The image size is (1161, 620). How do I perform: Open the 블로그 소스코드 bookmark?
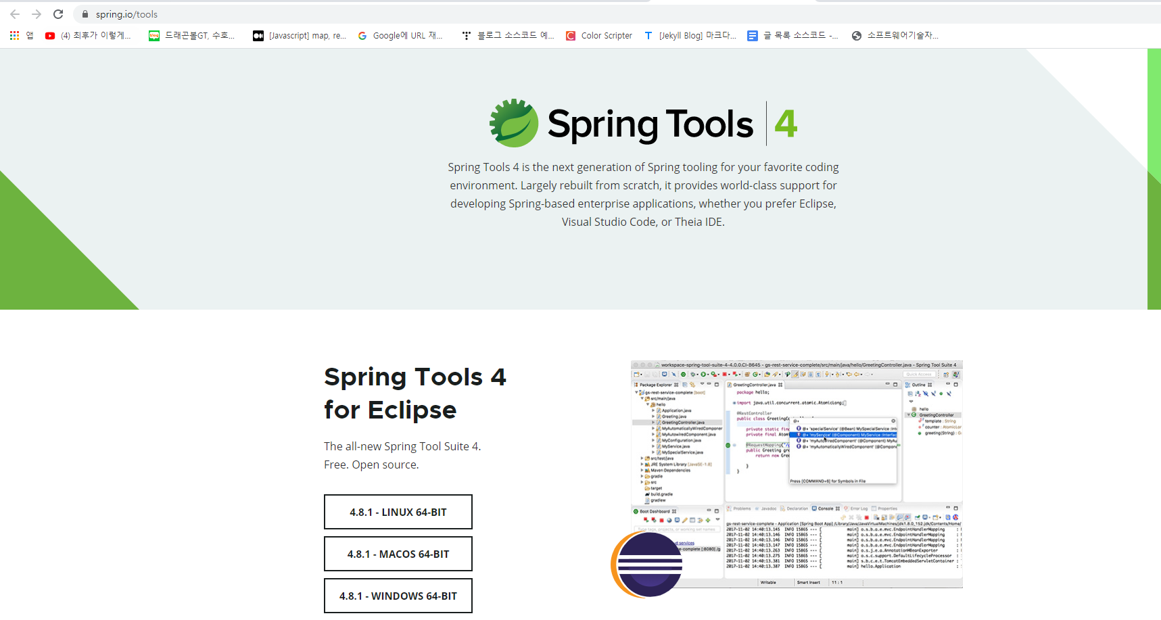point(508,36)
